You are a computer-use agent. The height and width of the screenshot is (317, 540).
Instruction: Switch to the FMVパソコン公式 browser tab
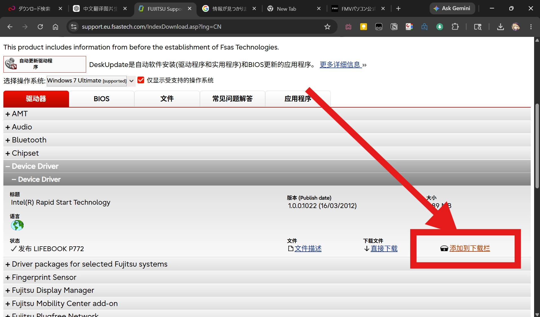coord(358,9)
